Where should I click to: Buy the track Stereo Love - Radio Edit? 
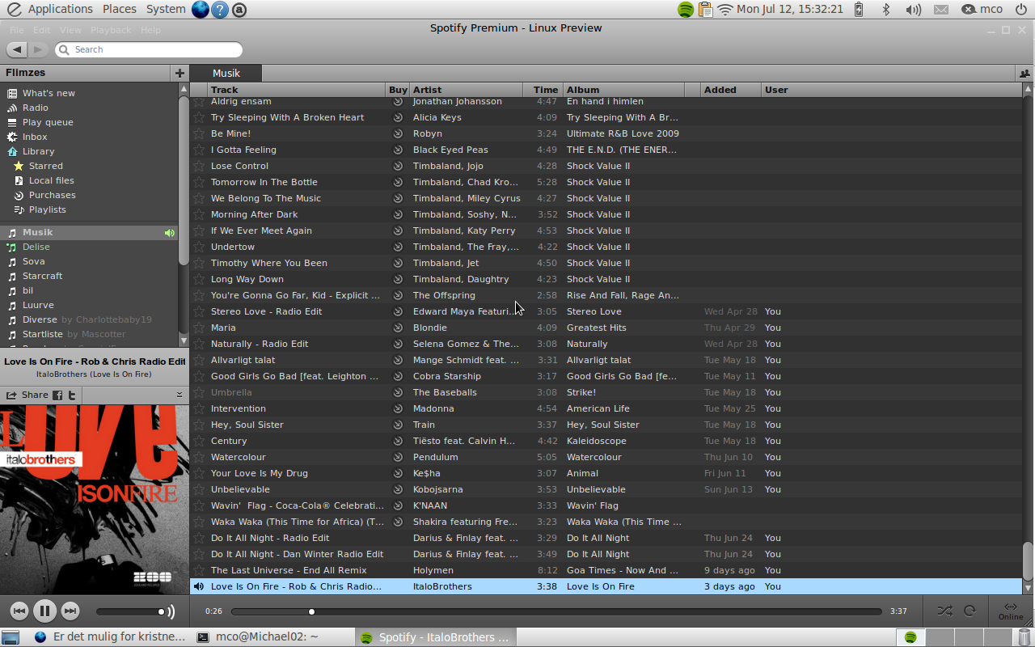click(x=398, y=311)
